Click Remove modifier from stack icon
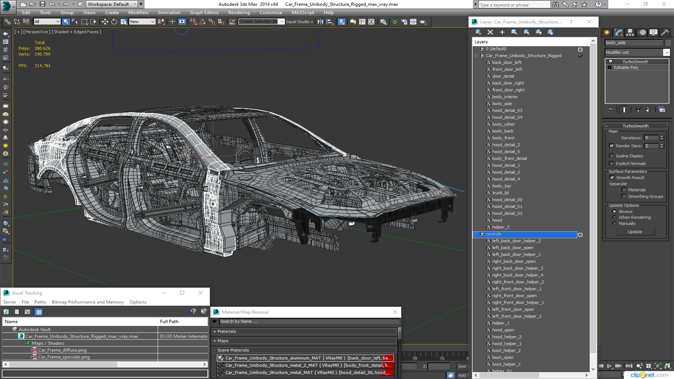The image size is (674, 379). 648,110
